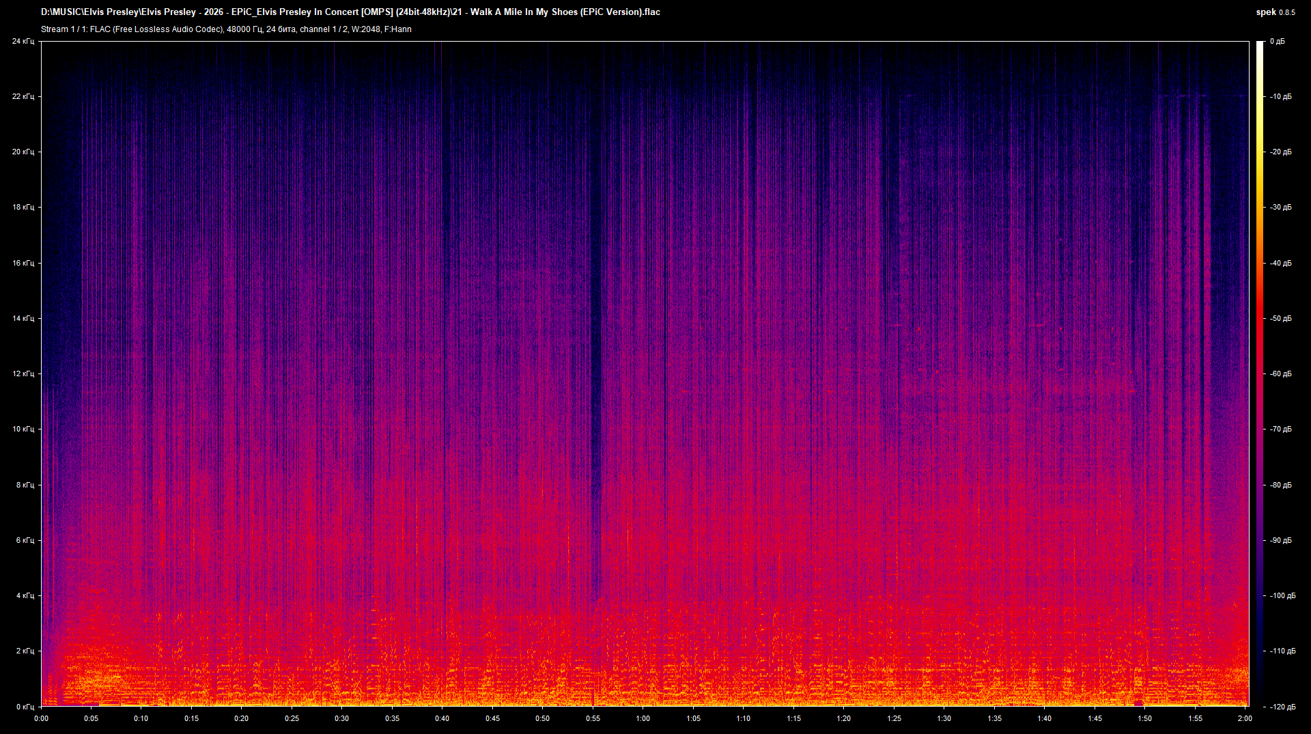Click the -50 дБ level label
This screenshot has width=1311, height=734.
1281,318
